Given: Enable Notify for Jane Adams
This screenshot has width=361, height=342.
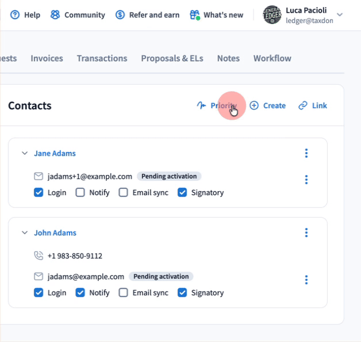Looking at the screenshot, I should [x=80, y=193].
